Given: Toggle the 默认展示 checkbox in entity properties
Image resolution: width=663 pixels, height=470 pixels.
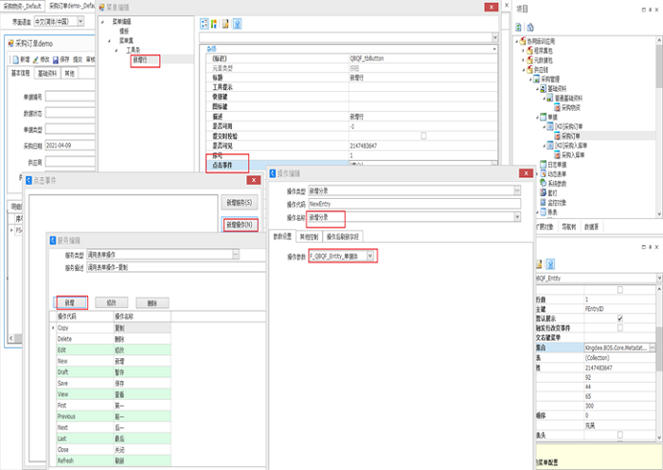Looking at the screenshot, I should tap(619, 318).
